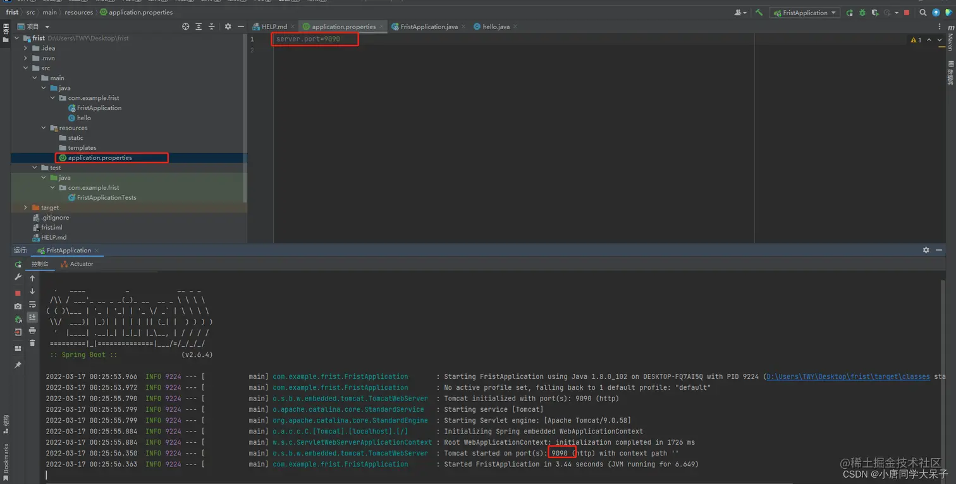The width and height of the screenshot is (956, 484).
Task: Start debugging with the green bug icon
Action: click(862, 13)
